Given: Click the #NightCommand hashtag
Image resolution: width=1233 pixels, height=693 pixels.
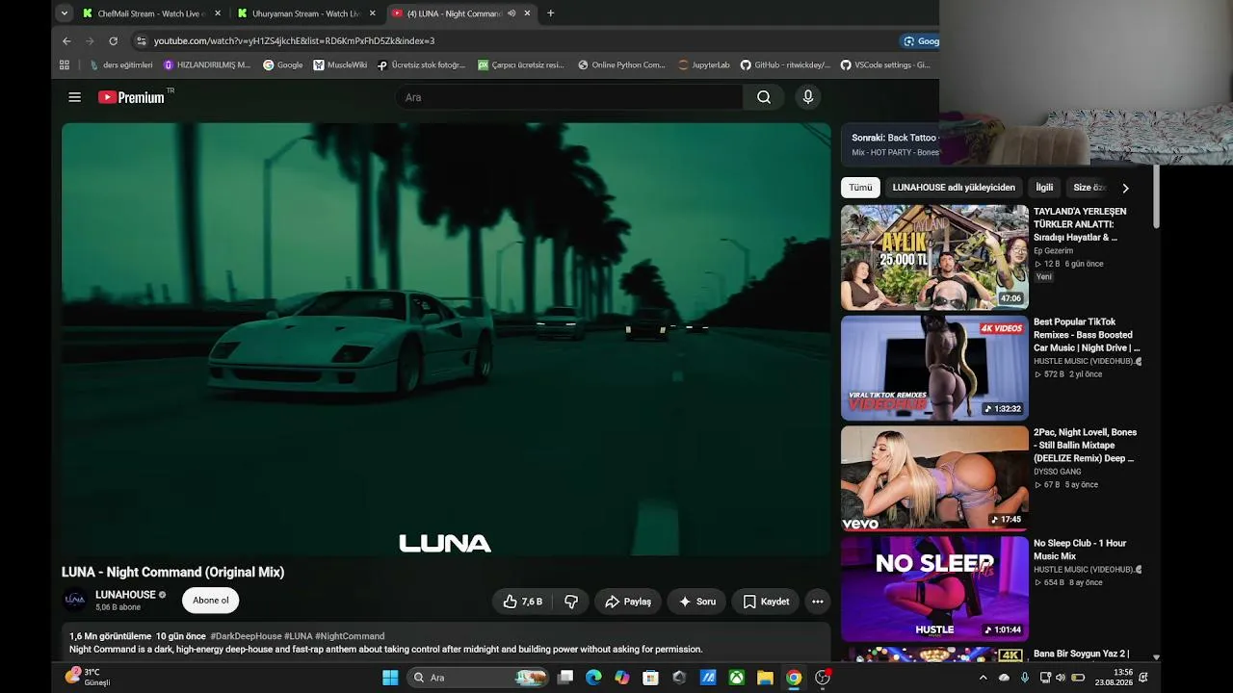Looking at the screenshot, I should click(350, 636).
